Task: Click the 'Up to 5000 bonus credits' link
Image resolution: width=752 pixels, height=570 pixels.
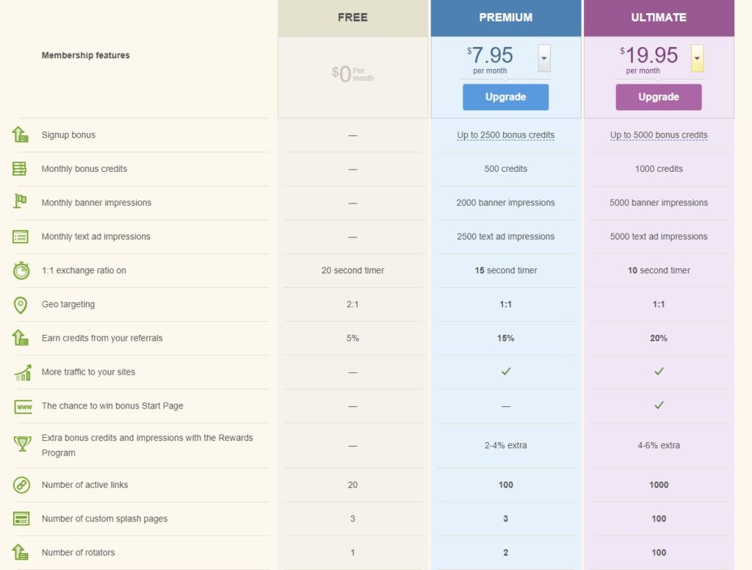Action: coord(659,135)
